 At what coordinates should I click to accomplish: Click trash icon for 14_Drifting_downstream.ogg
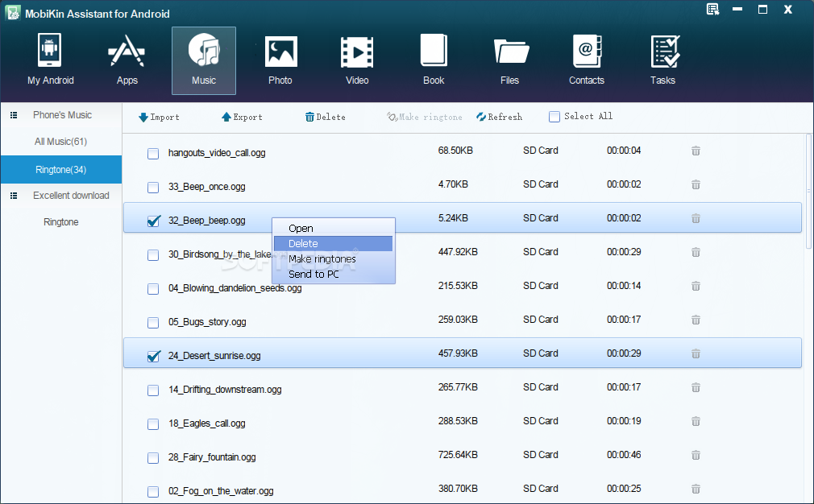(696, 387)
